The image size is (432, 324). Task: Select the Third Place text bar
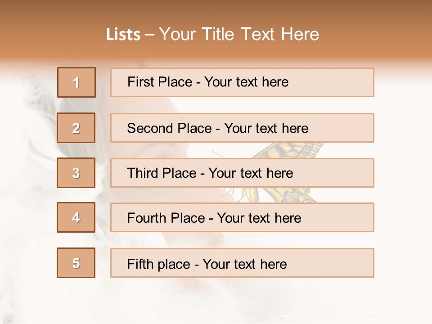(242, 173)
